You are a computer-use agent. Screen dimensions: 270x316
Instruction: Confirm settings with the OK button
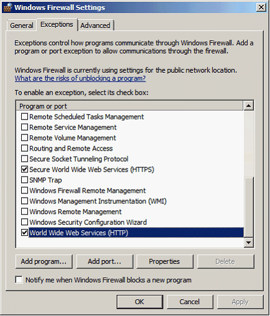[x=139, y=302]
